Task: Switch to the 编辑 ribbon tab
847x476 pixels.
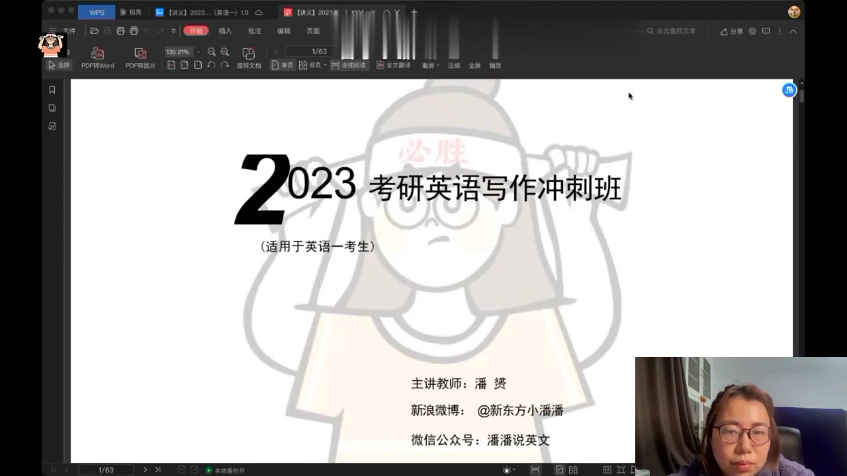Action: (284, 31)
